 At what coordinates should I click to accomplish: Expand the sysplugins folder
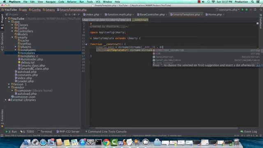[x=16, y=50]
